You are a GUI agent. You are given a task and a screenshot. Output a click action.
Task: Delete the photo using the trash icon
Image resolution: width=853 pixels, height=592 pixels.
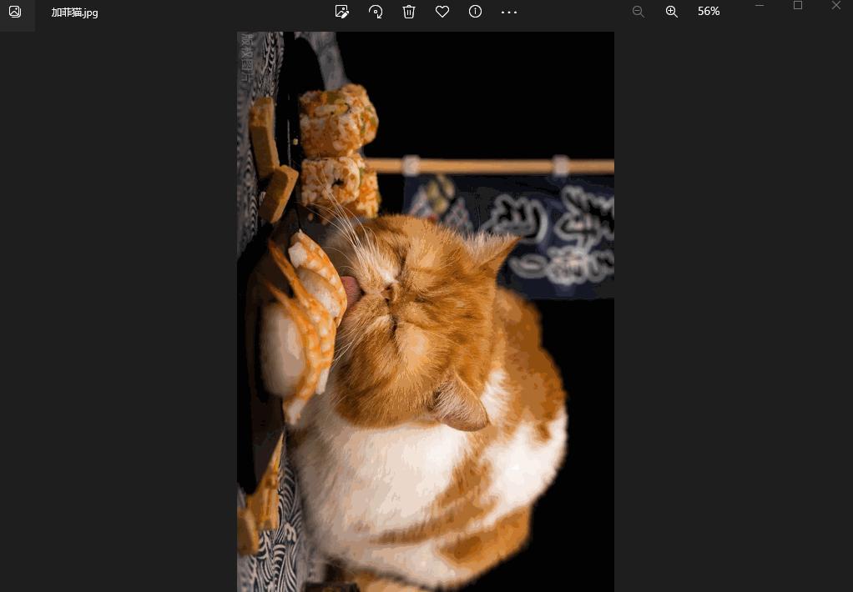click(408, 12)
